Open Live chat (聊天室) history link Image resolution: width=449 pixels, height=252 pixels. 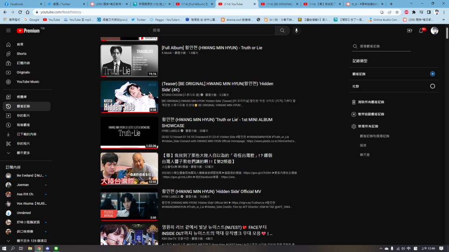(x=365, y=155)
